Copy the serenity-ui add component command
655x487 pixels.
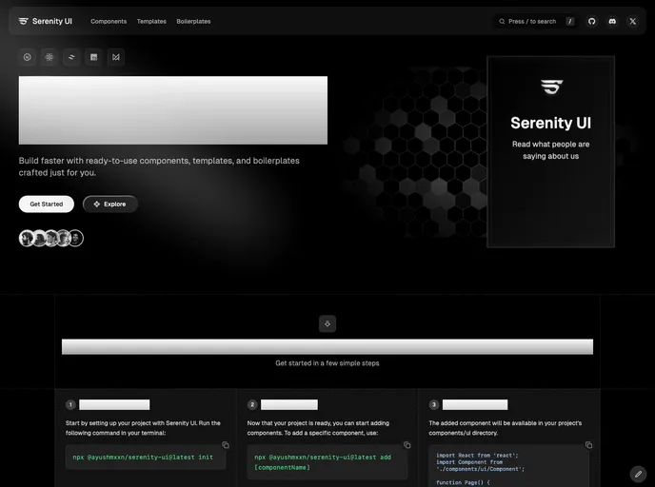coord(407,445)
